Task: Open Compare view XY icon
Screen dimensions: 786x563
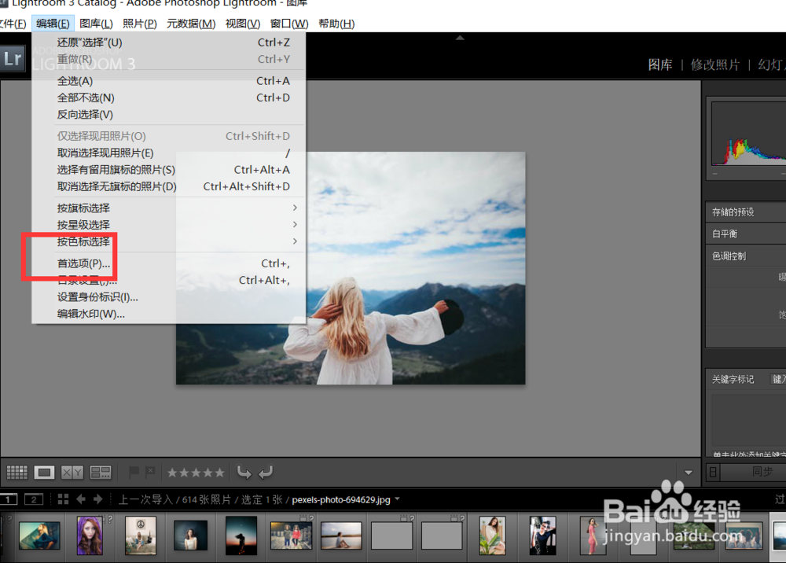Action: click(x=72, y=473)
